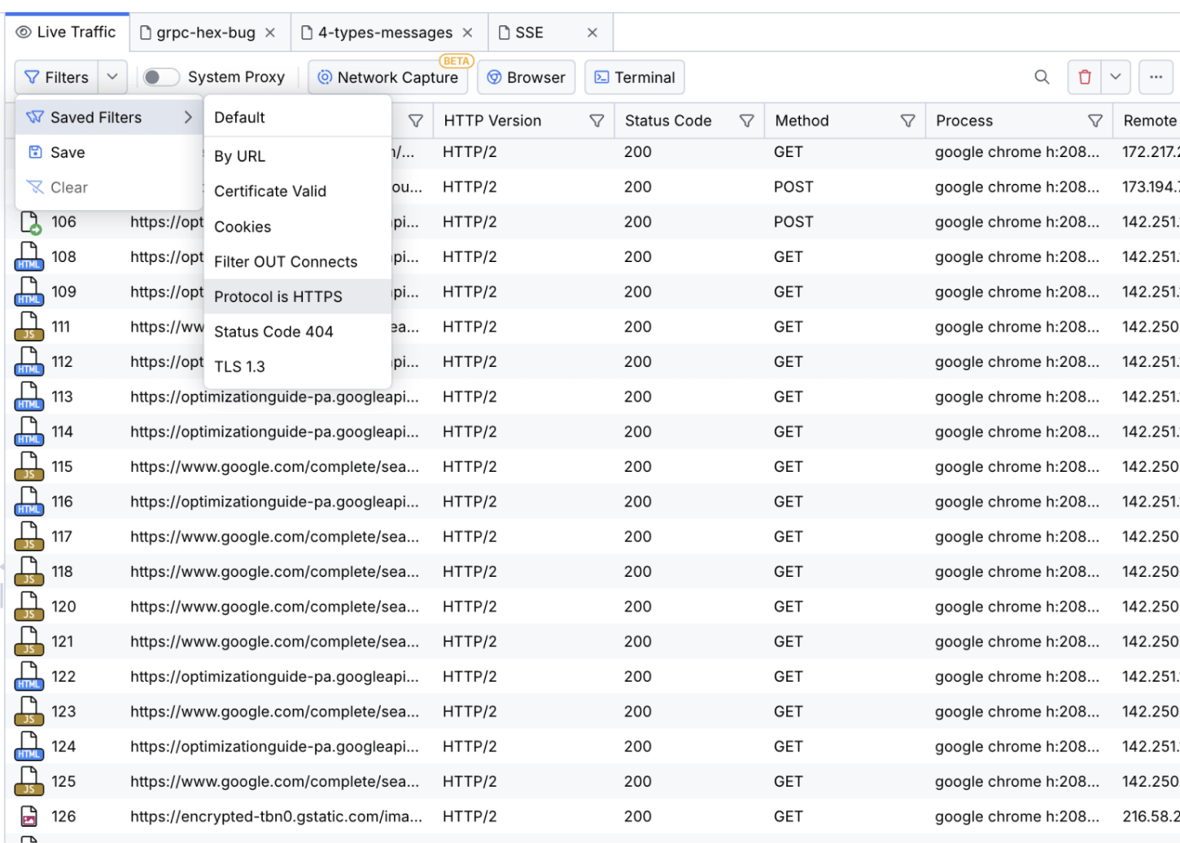Screen dimensions: 1180x843
Task: Click the Method column filter icon
Action: coord(907,120)
